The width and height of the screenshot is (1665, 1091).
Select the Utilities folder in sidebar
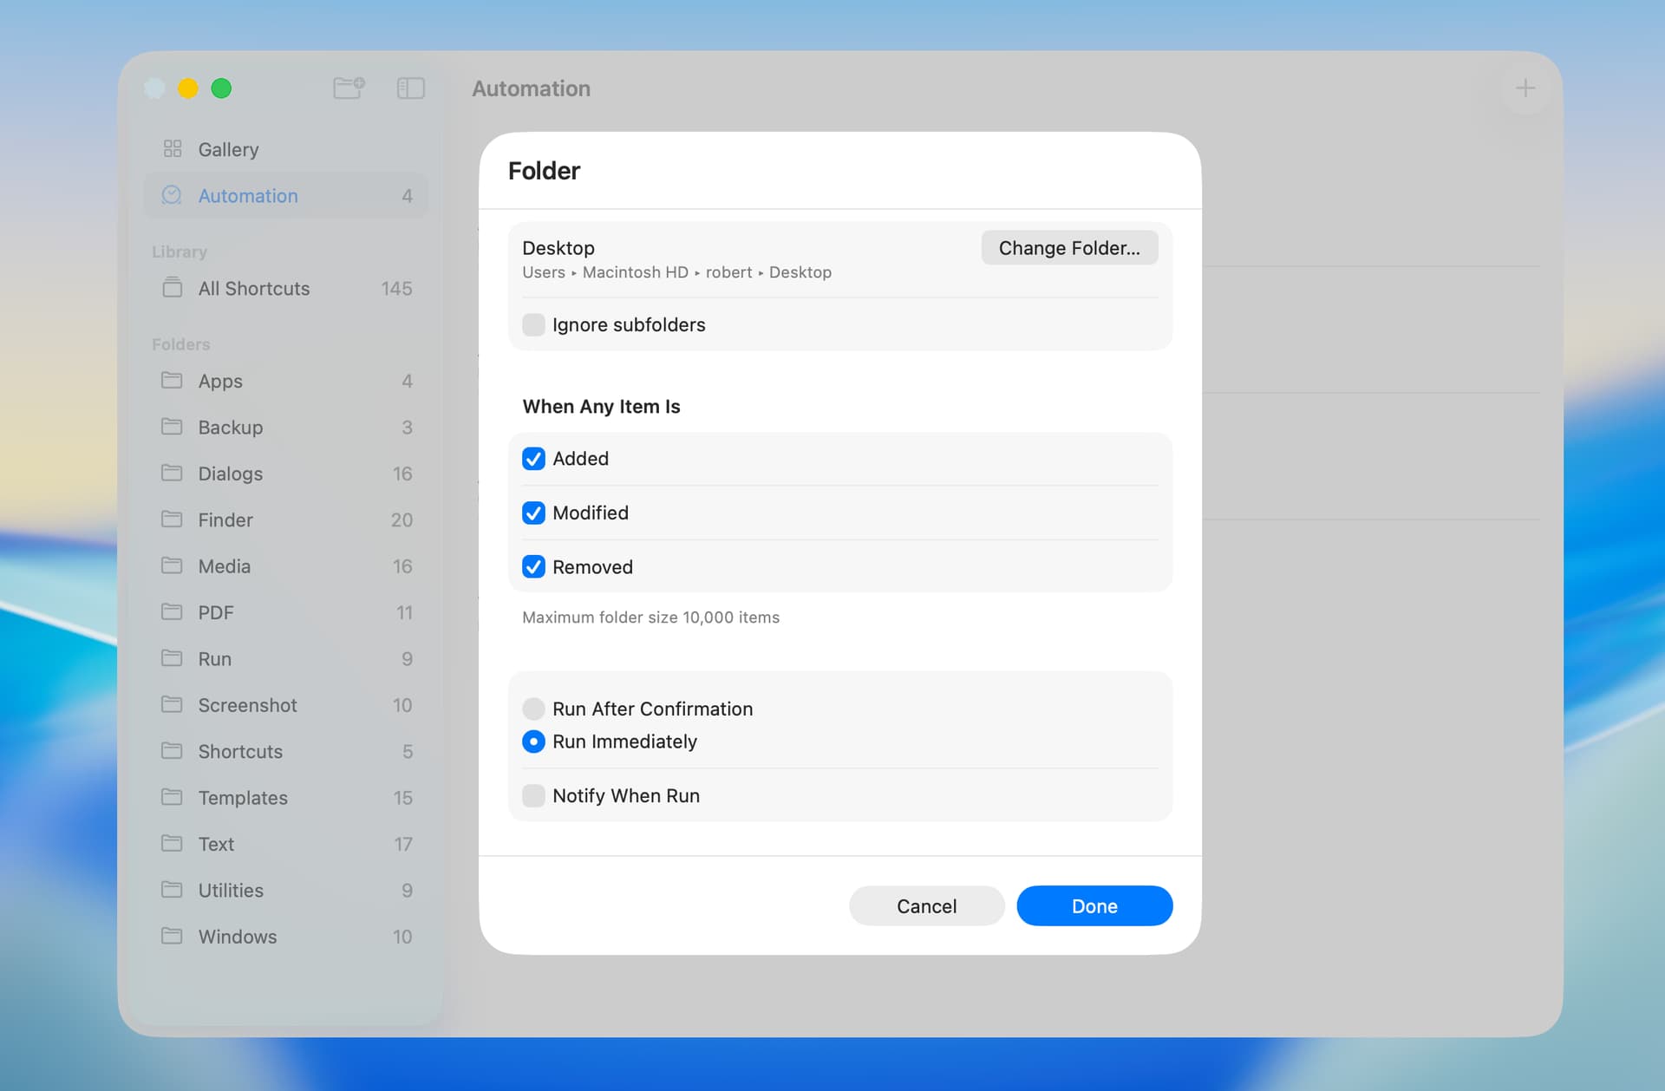[231, 890]
